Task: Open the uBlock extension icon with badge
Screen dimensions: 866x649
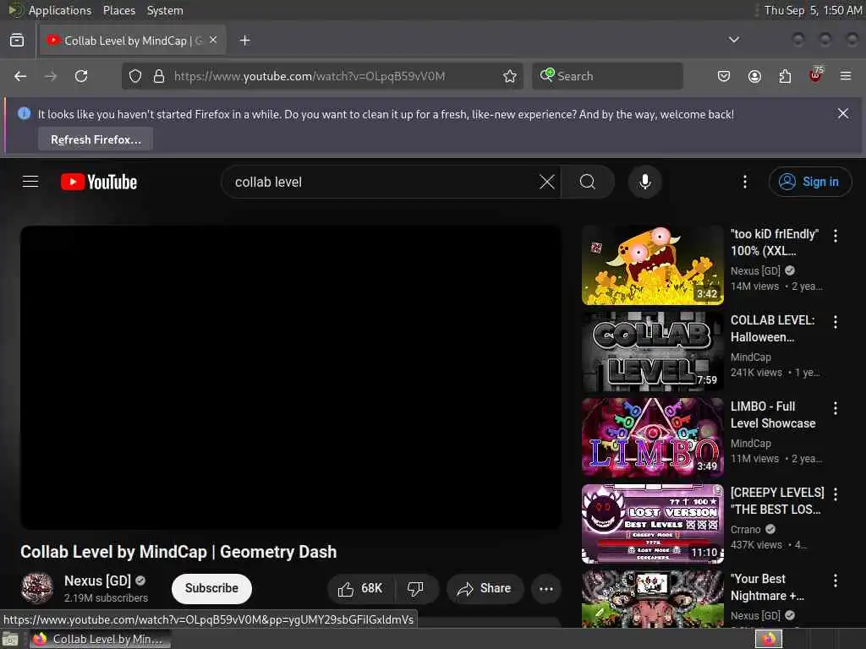Action: pos(816,75)
